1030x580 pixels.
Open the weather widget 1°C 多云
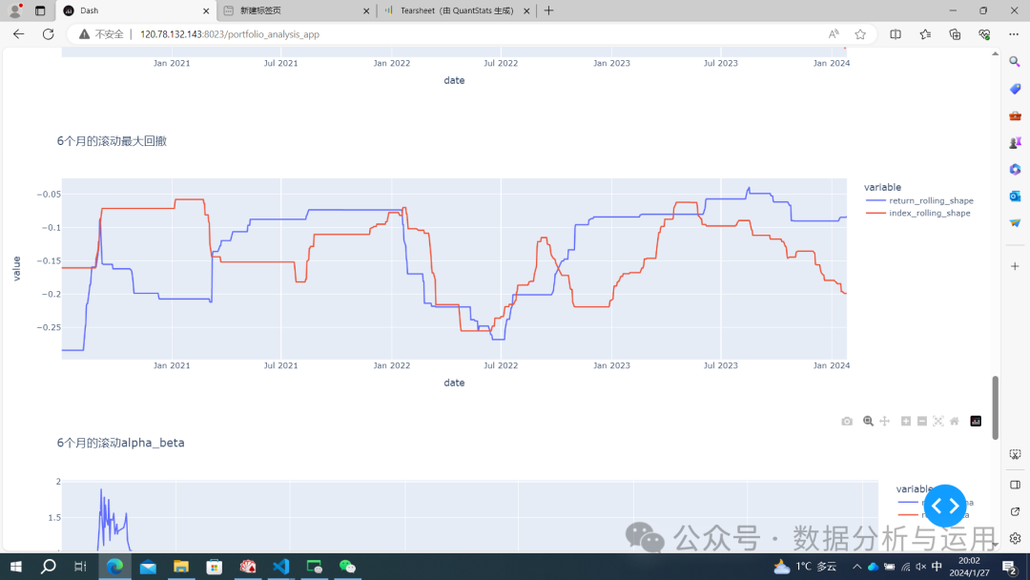click(x=805, y=567)
